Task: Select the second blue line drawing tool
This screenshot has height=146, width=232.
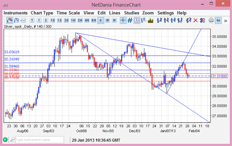Action: click(166, 20)
